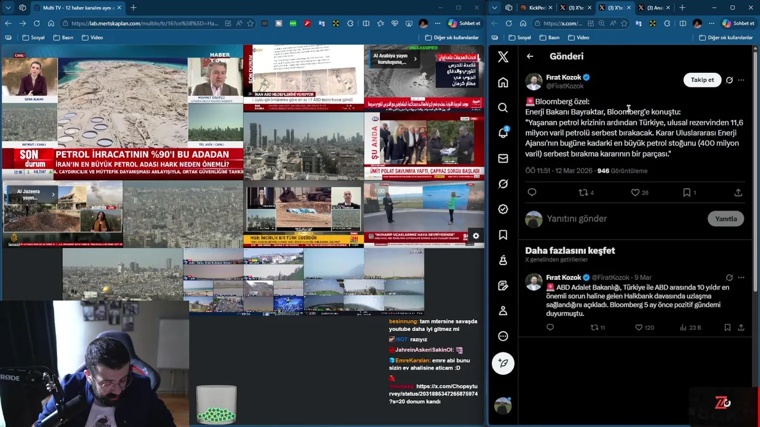Open the X search icon in sidebar
Viewport: 760px width, 427px height.
click(503, 107)
